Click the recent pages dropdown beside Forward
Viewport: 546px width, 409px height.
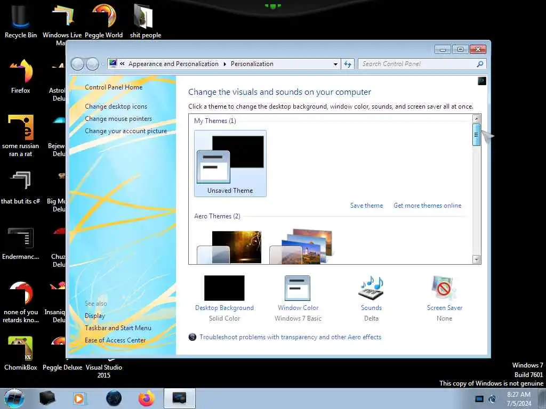click(x=103, y=64)
